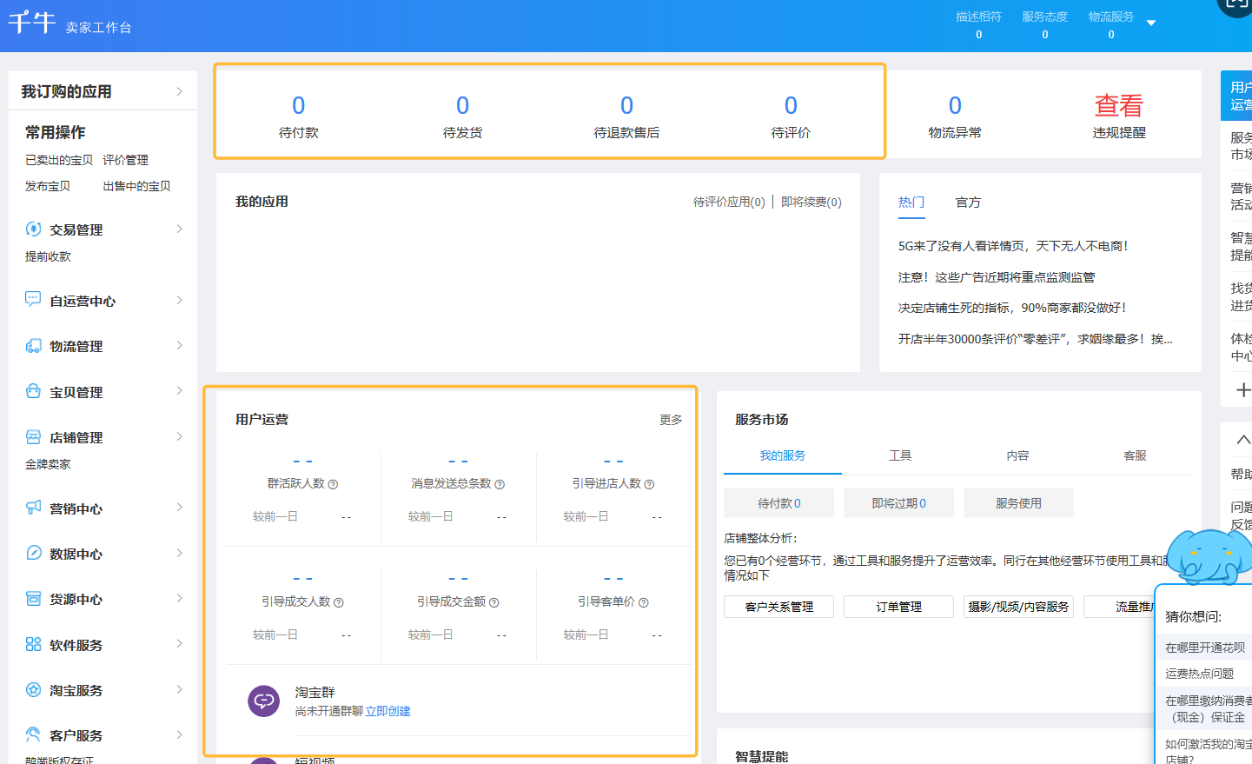
Task: Click the help icon beside 消息发送总条数
Action: [500, 484]
